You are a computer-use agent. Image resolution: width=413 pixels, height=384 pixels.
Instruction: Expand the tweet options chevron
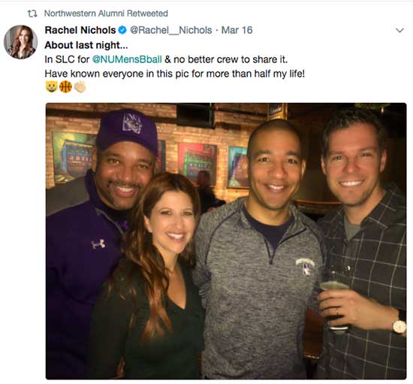tap(399, 30)
